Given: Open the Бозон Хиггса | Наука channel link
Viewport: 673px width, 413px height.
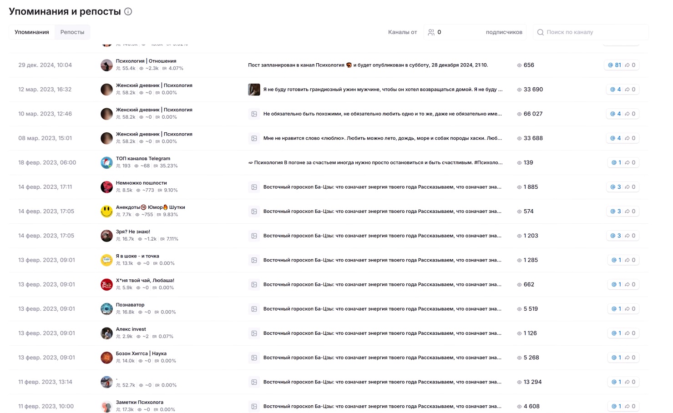Looking at the screenshot, I should [x=141, y=354].
